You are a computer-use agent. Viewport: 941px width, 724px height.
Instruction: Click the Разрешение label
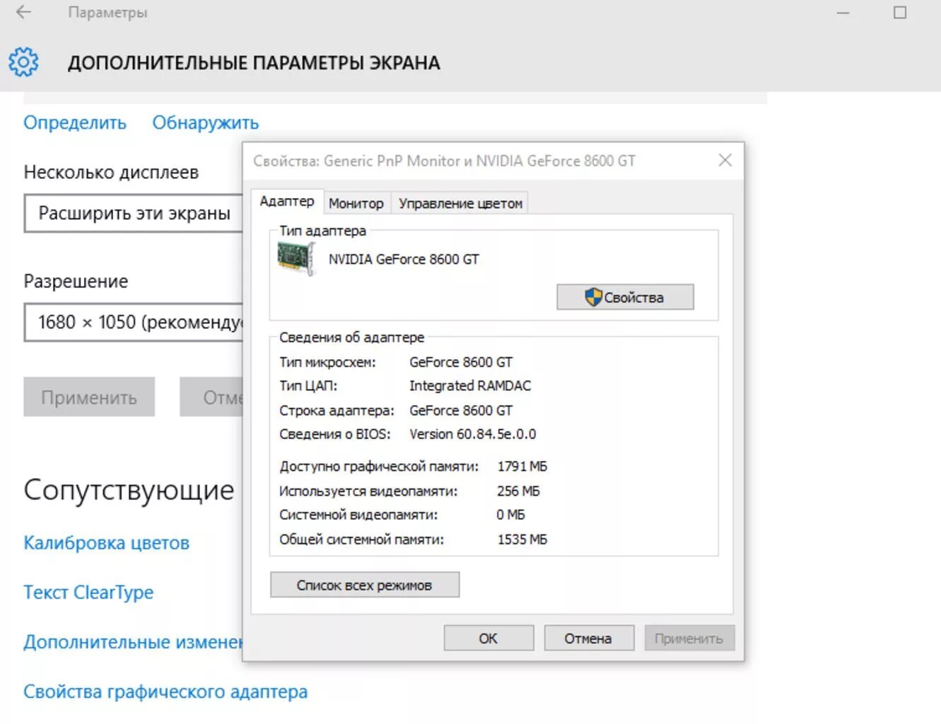[x=76, y=281]
